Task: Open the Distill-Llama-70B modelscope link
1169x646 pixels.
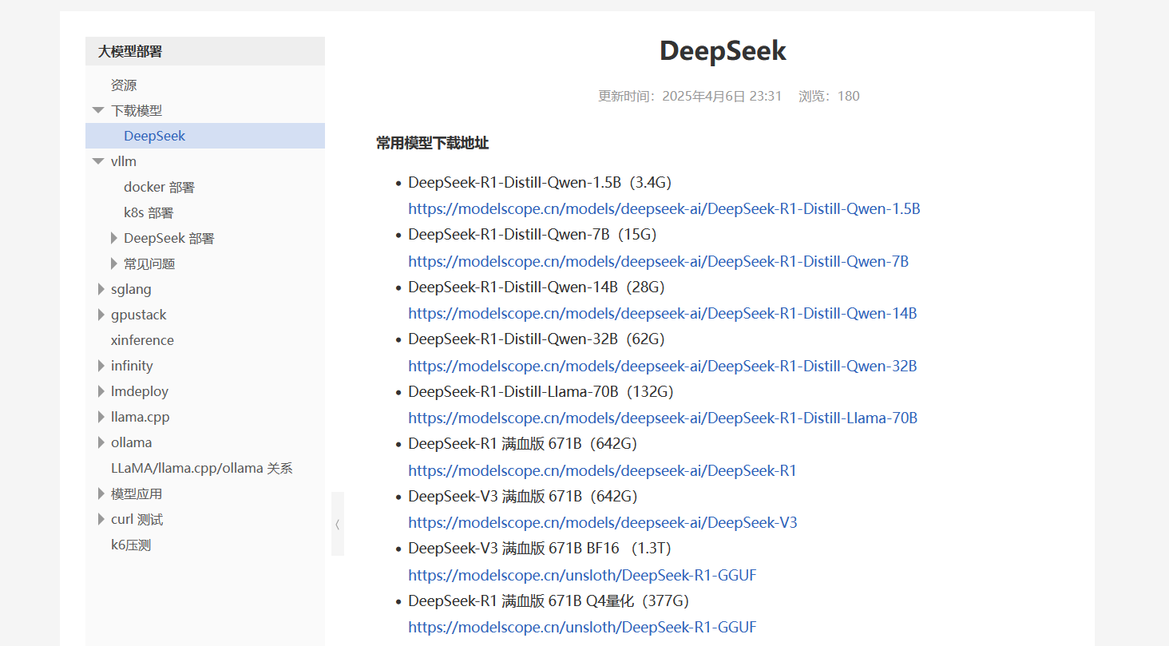Action: point(663,418)
